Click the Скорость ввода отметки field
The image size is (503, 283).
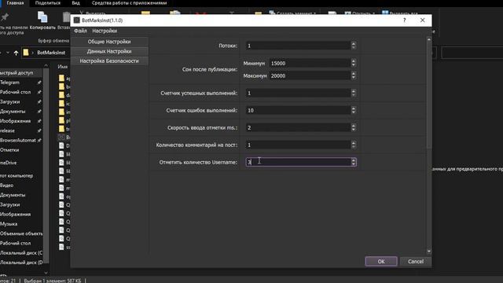298,127
